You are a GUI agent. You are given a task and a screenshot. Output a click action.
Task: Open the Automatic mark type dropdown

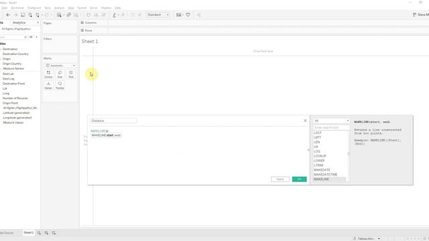coord(60,66)
